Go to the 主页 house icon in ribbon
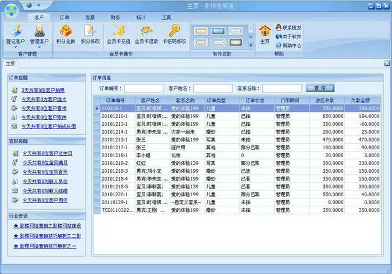 click(265, 31)
